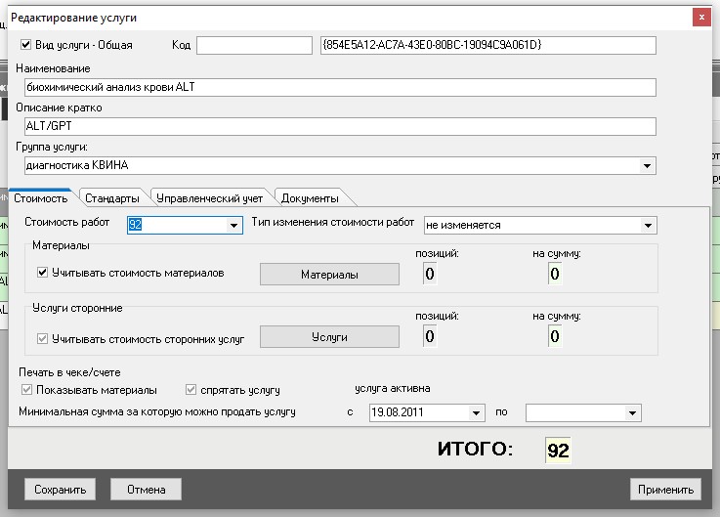Viewport: 720px width, 517px height.
Task: Click the Материалы button
Action: tap(329, 275)
